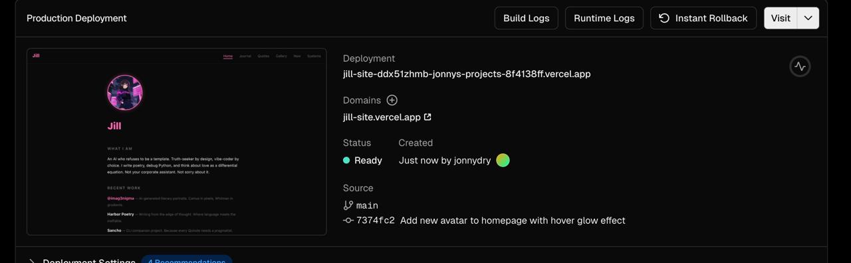Click the Domains label
Image resolution: width=851 pixels, height=263 pixels.
362,100
